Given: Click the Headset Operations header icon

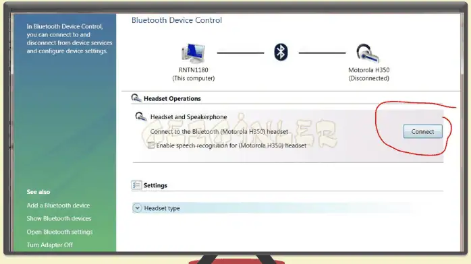Looking at the screenshot, I should tap(136, 98).
